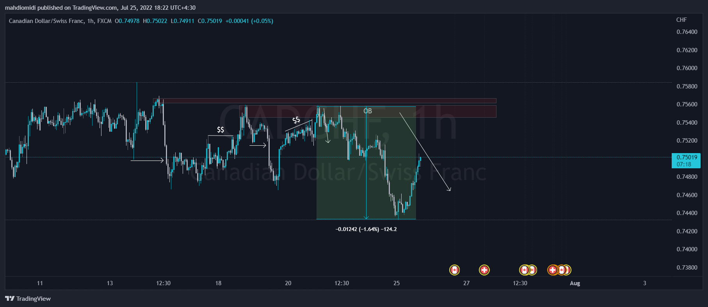The image size is (708, 307).
Task: Click the 12:30 label between 20 and 25
Action: point(342,283)
